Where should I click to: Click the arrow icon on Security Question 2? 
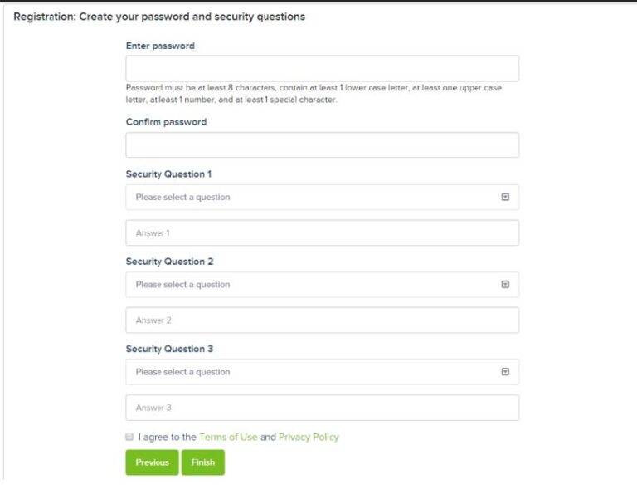point(505,285)
